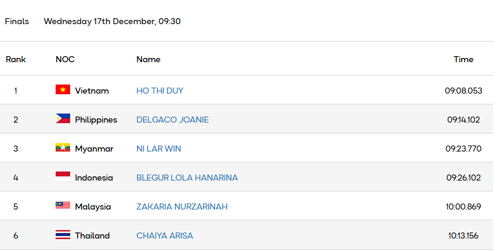Click Thailand's time 10:13.156

pos(464,236)
